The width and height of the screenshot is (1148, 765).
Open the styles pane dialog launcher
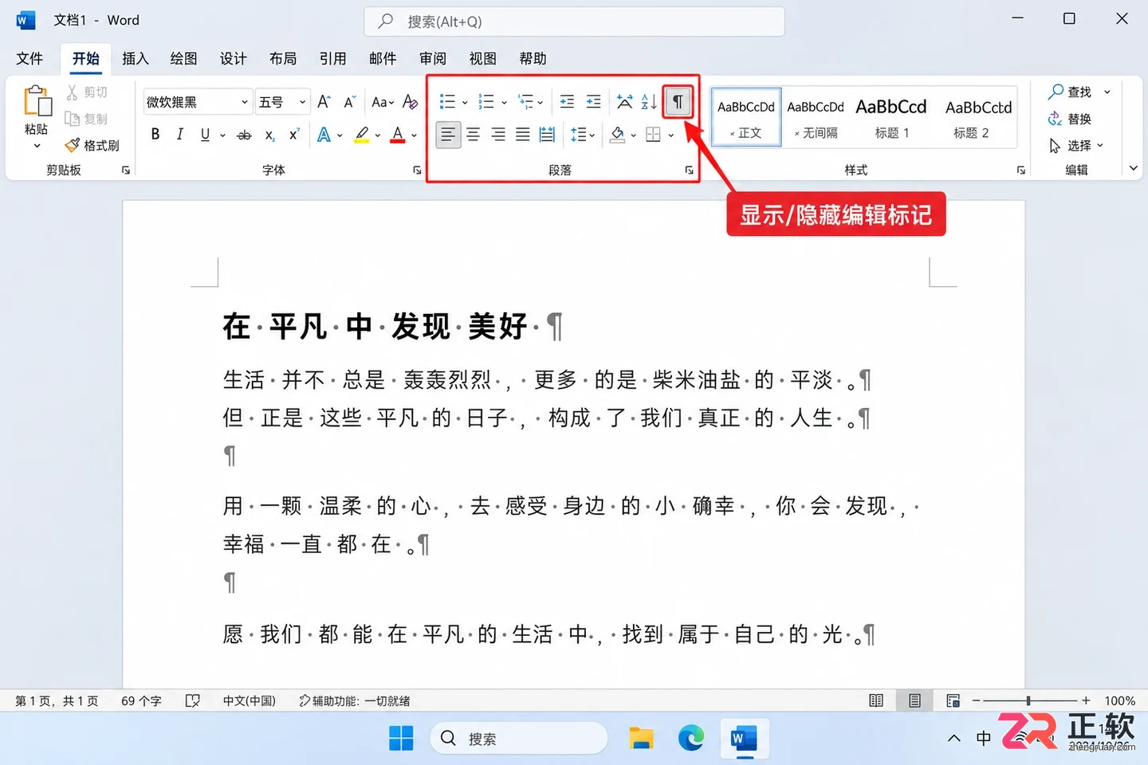(x=1020, y=171)
